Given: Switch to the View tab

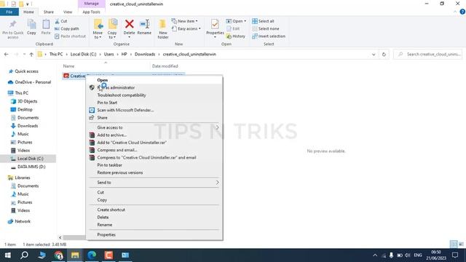Looking at the screenshot, I should pos(68,12).
